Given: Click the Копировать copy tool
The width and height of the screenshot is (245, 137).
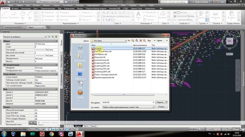Looking at the screenshot, I should click(48, 16).
